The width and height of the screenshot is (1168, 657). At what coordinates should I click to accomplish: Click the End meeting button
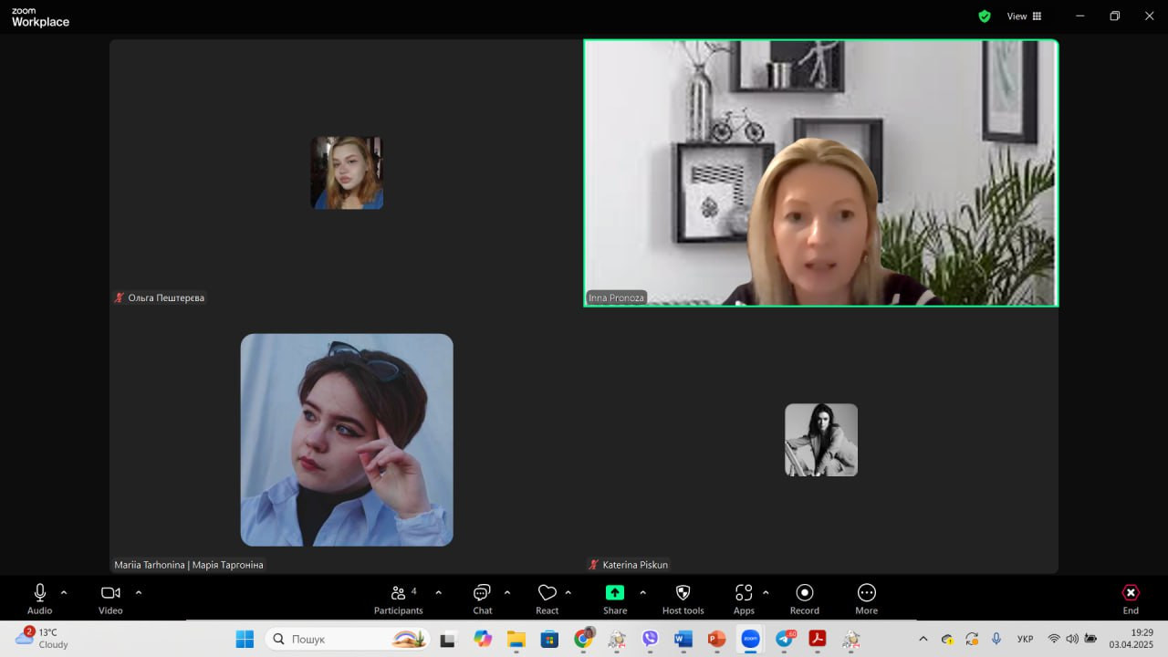[1131, 599]
